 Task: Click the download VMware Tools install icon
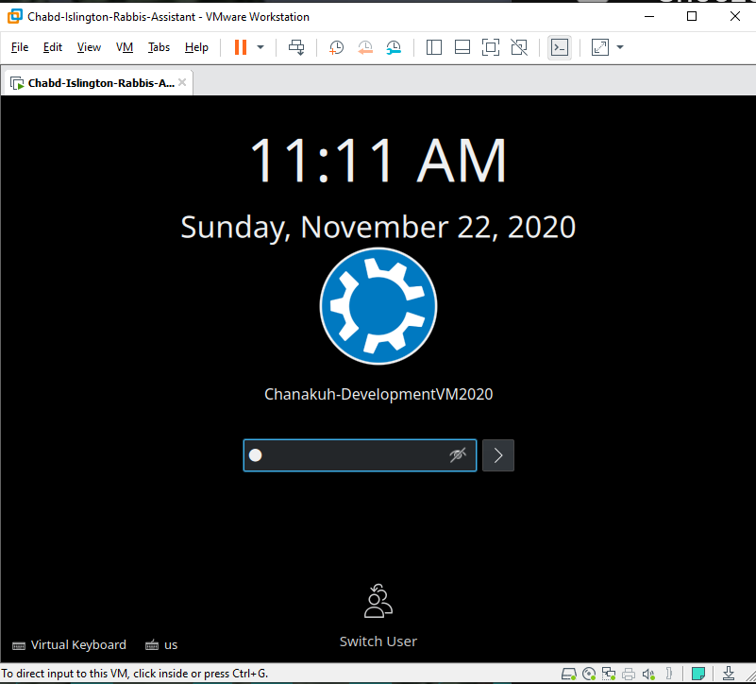click(x=729, y=674)
